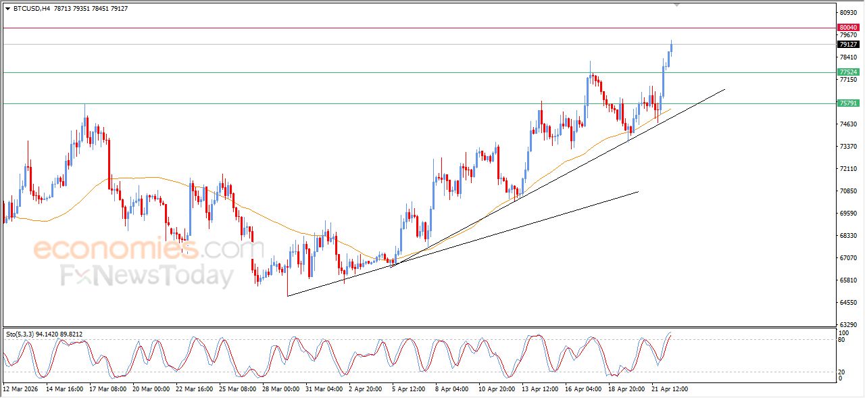Click the stochastic 80 level label
The height and width of the screenshot is (398, 865).
click(841, 340)
